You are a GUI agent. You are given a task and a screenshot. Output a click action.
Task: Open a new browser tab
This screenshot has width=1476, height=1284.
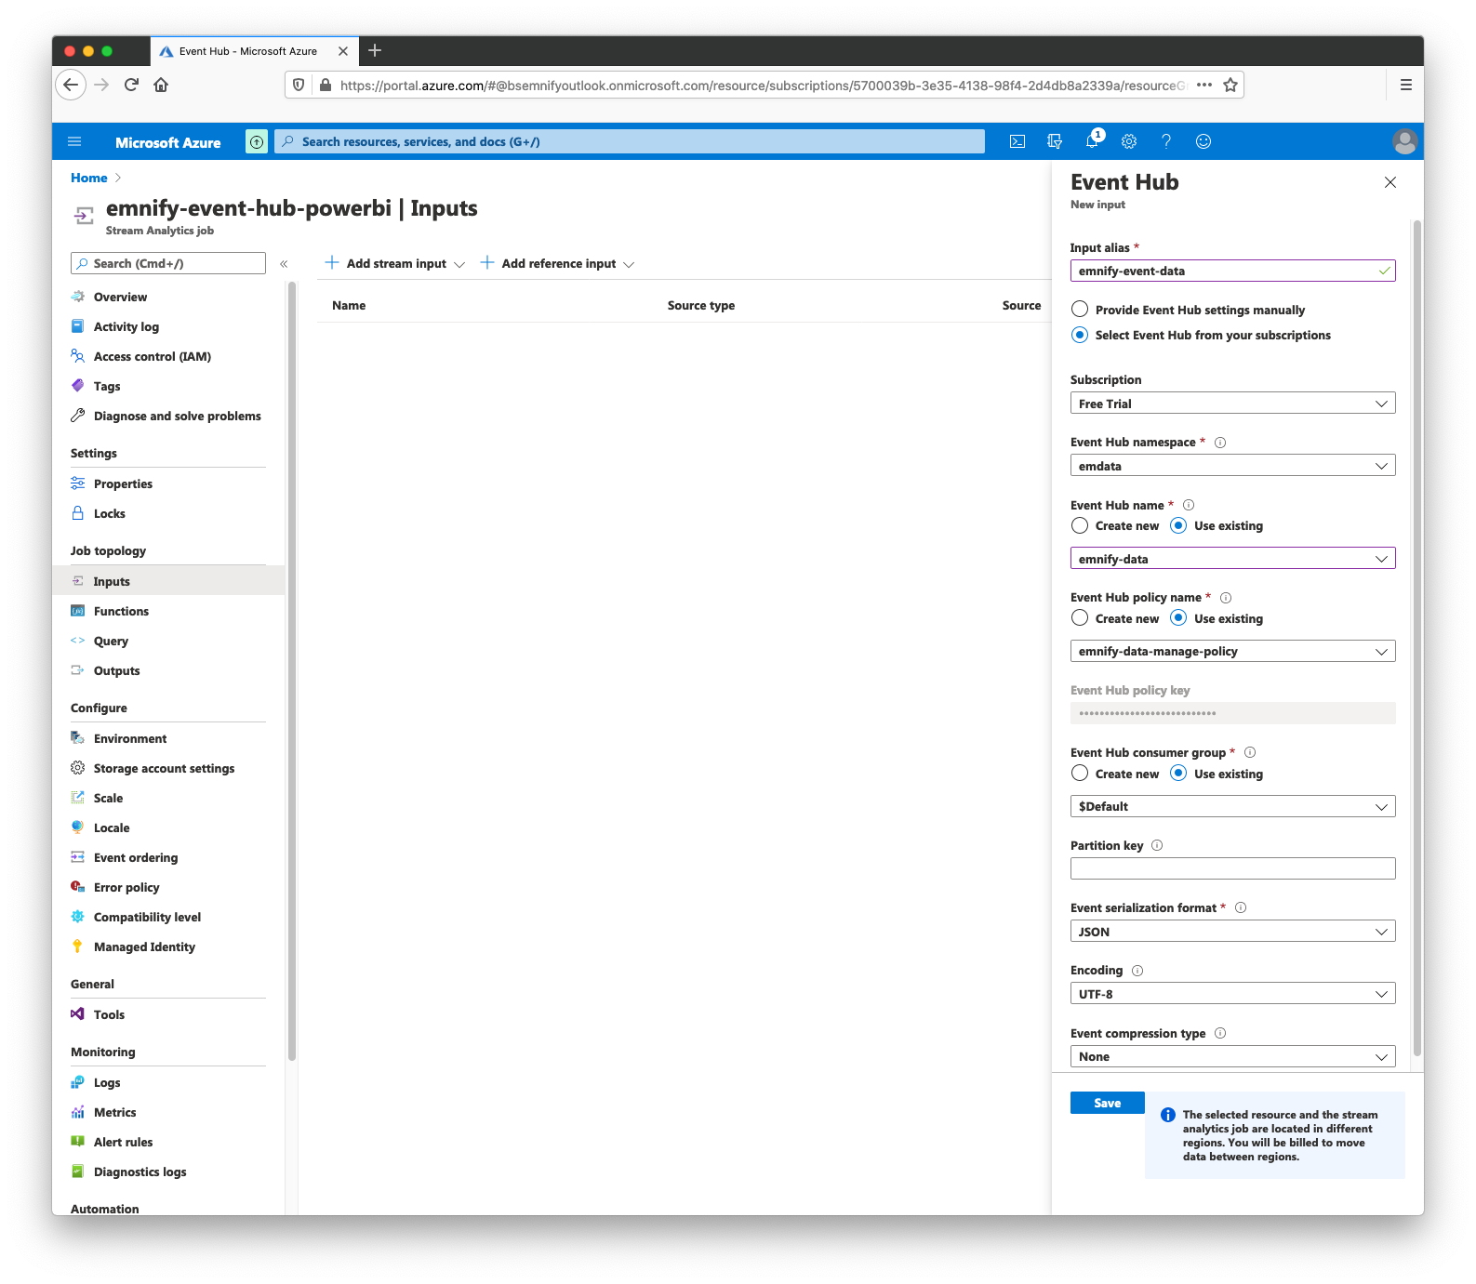click(x=375, y=50)
